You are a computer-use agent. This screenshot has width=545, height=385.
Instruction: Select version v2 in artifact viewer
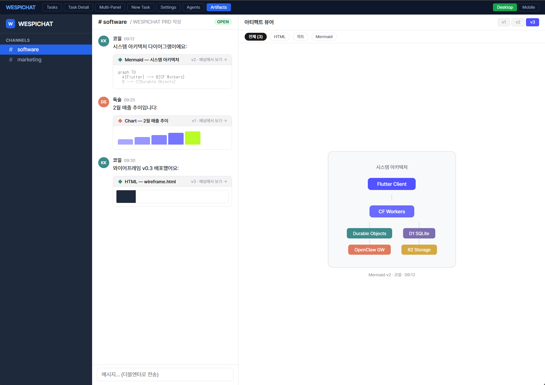click(518, 22)
